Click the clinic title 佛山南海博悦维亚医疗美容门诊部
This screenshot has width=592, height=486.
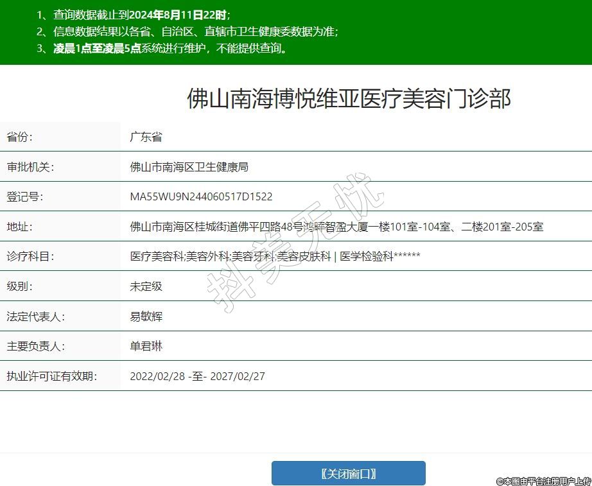coord(349,100)
